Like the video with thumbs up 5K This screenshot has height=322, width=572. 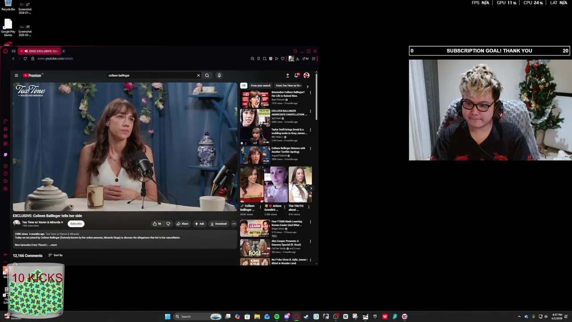point(157,224)
